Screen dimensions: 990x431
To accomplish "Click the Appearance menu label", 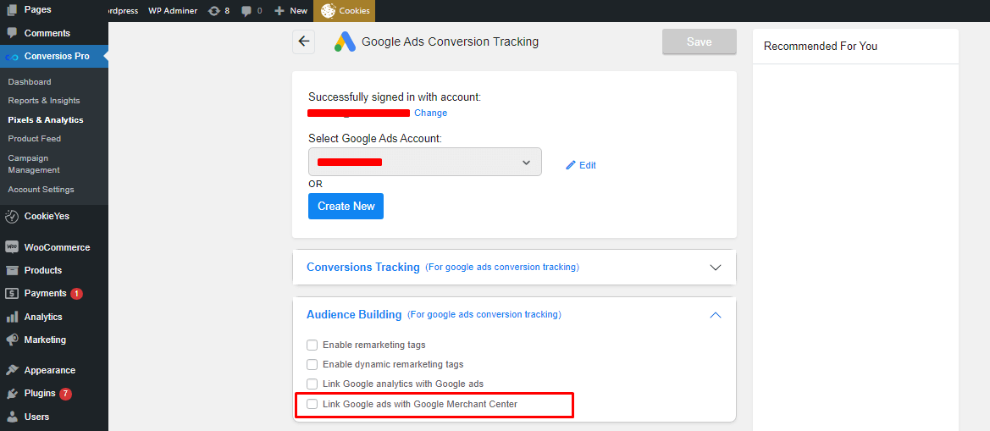I will (50, 370).
